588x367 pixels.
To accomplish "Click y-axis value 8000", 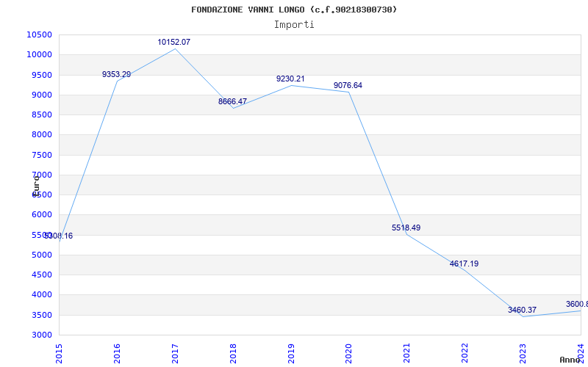I will pyautogui.click(x=41, y=135).
